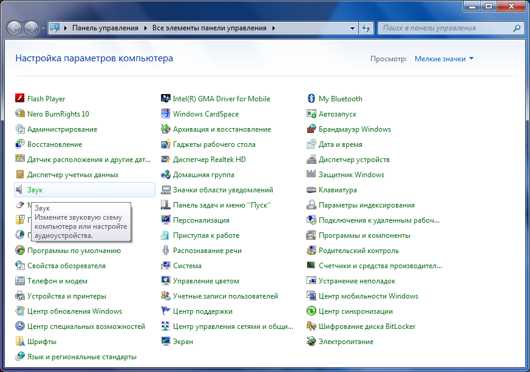Screen dimensions: 530x372
Task: Click the Nero BurnRights 10 icon
Action: (x=20, y=113)
